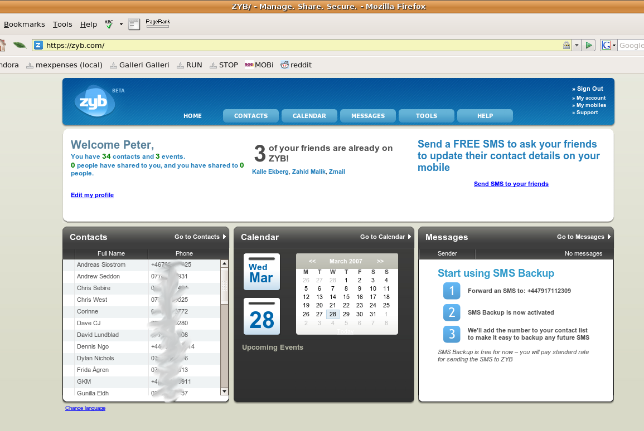Select David Lundblad contact
This screenshot has height=431, width=644.
142,335
